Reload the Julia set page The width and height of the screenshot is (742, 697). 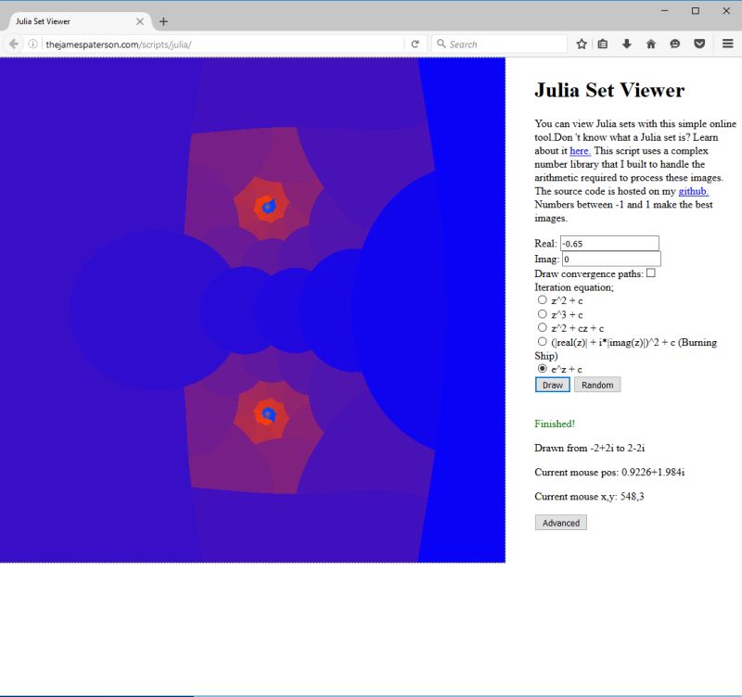(x=414, y=43)
